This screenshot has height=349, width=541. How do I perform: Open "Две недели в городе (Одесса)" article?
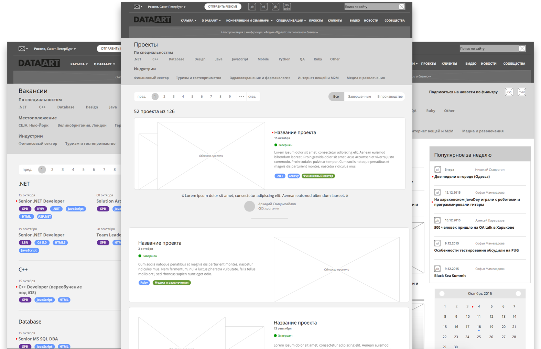[462, 177]
